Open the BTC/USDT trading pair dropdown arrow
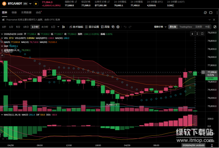This screenshot has width=219, height=148. 30,4
